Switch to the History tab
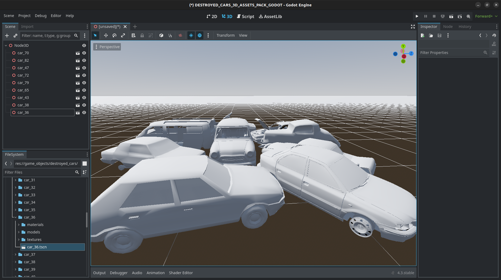Viewport: 501px width, 280px height. tap(465, 27)
